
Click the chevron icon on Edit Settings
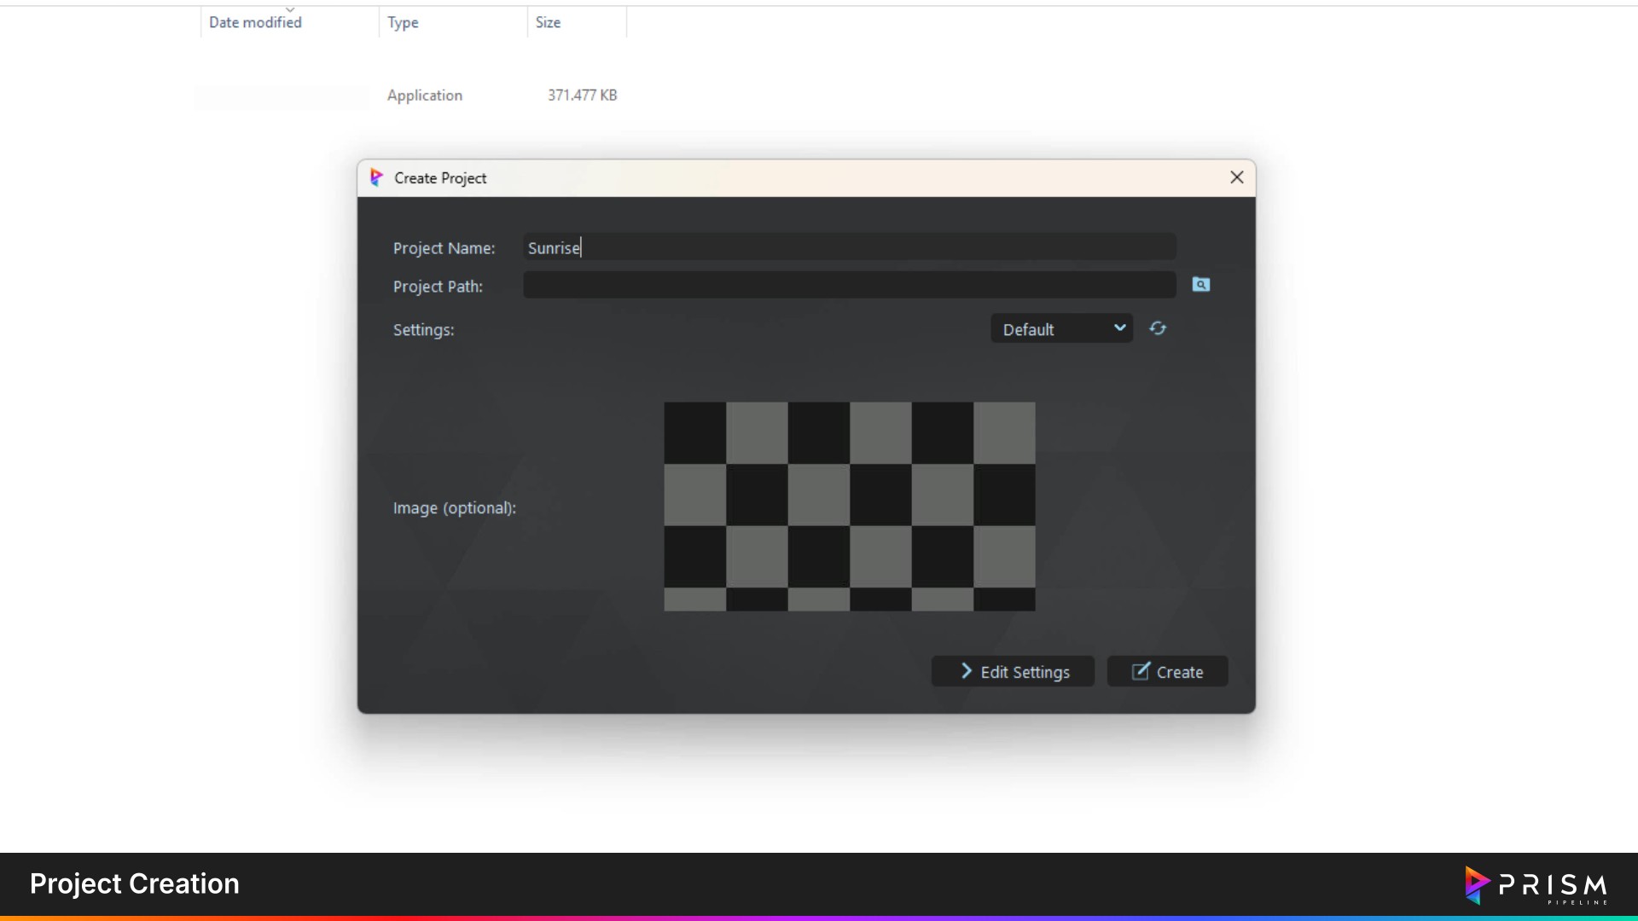[x=966, y=671]
